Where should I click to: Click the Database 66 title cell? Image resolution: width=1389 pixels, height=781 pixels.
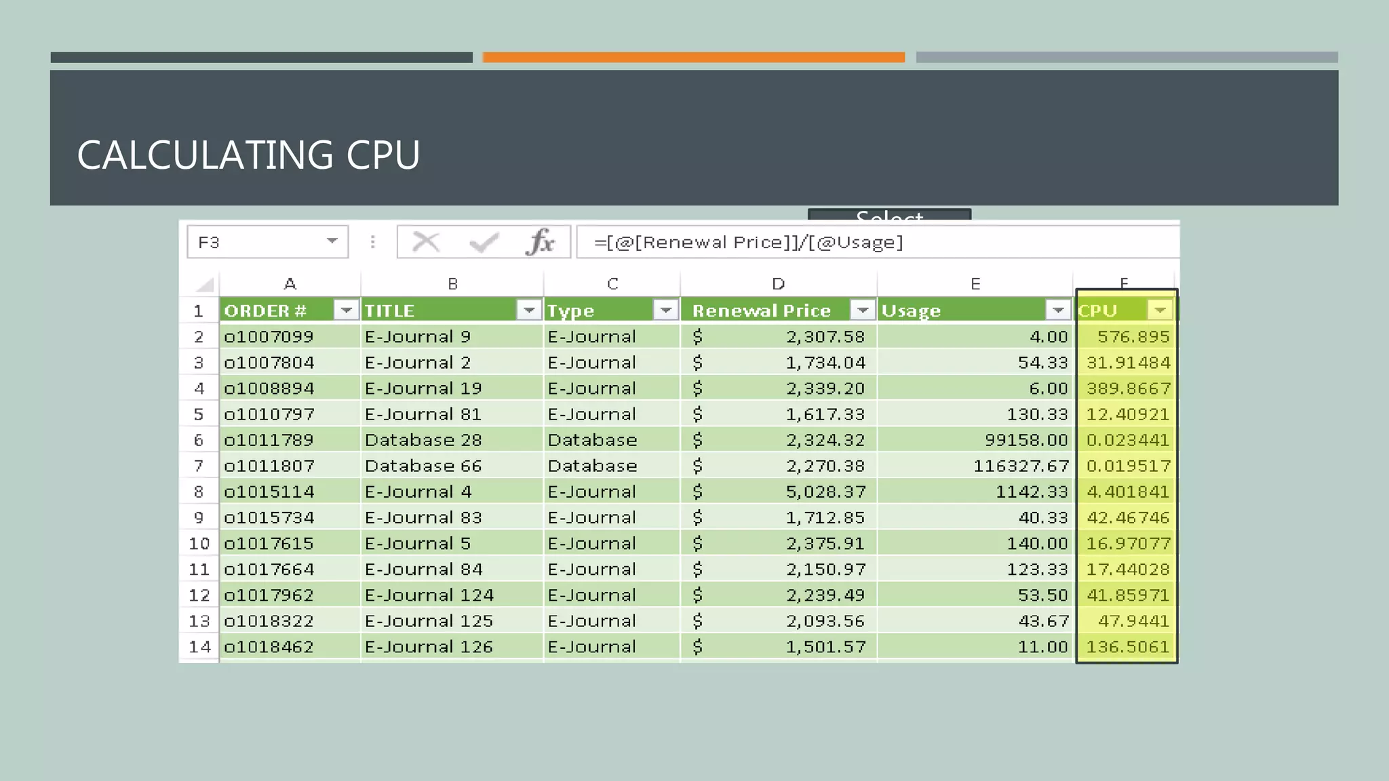pos(452,466)
